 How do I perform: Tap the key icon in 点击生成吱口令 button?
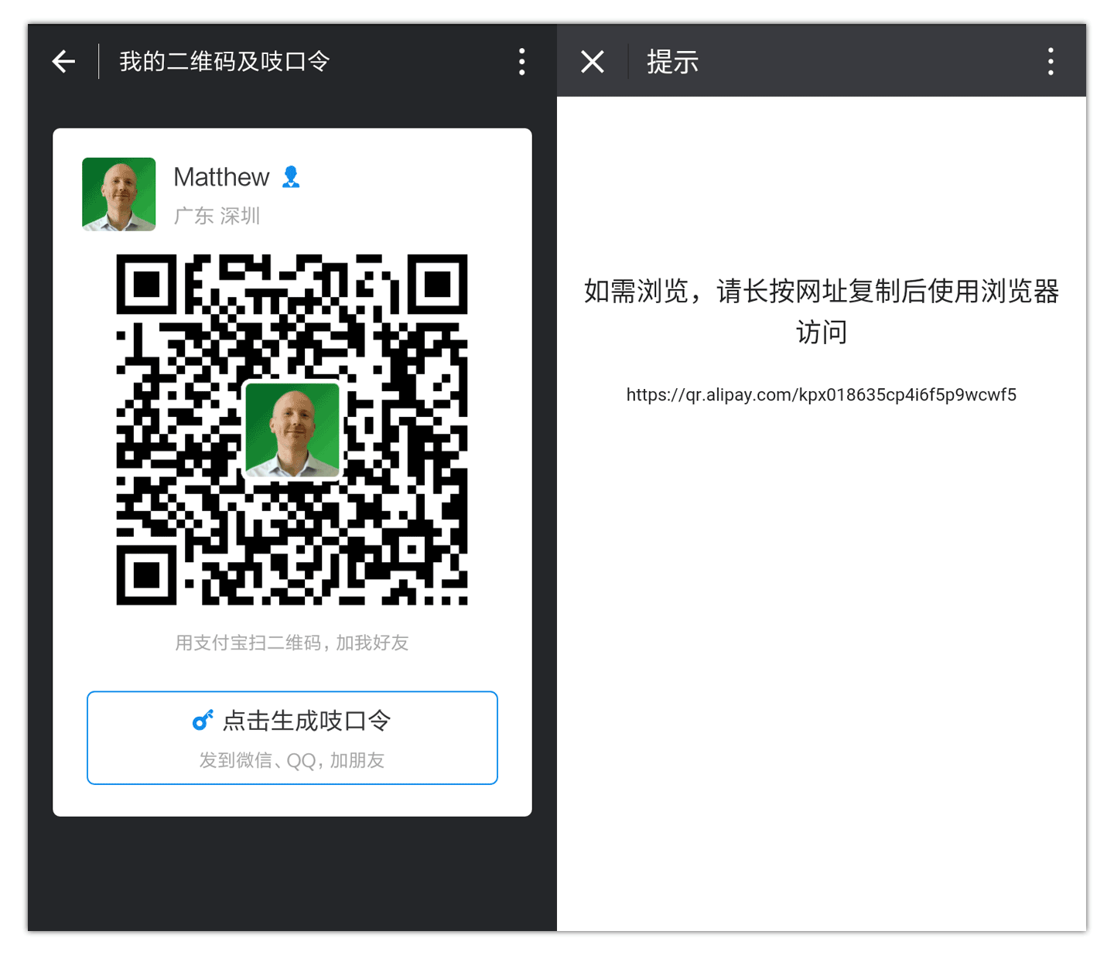[x=203, y=721]
